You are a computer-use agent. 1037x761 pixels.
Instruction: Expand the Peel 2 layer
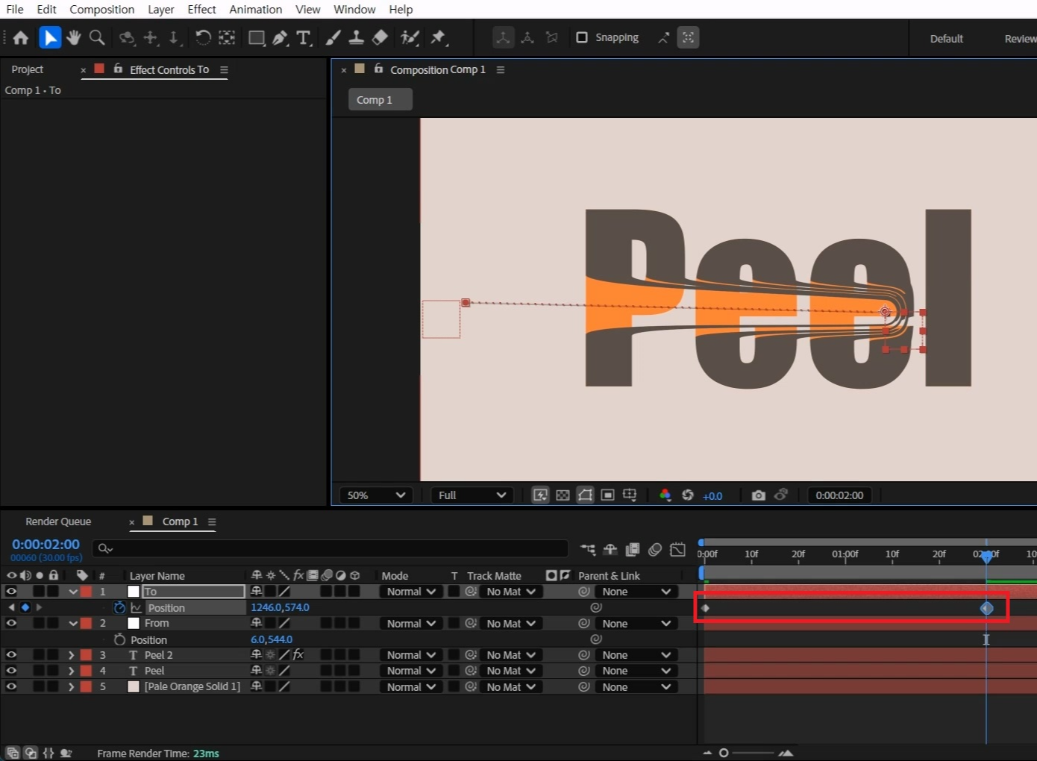pos(72,655)
